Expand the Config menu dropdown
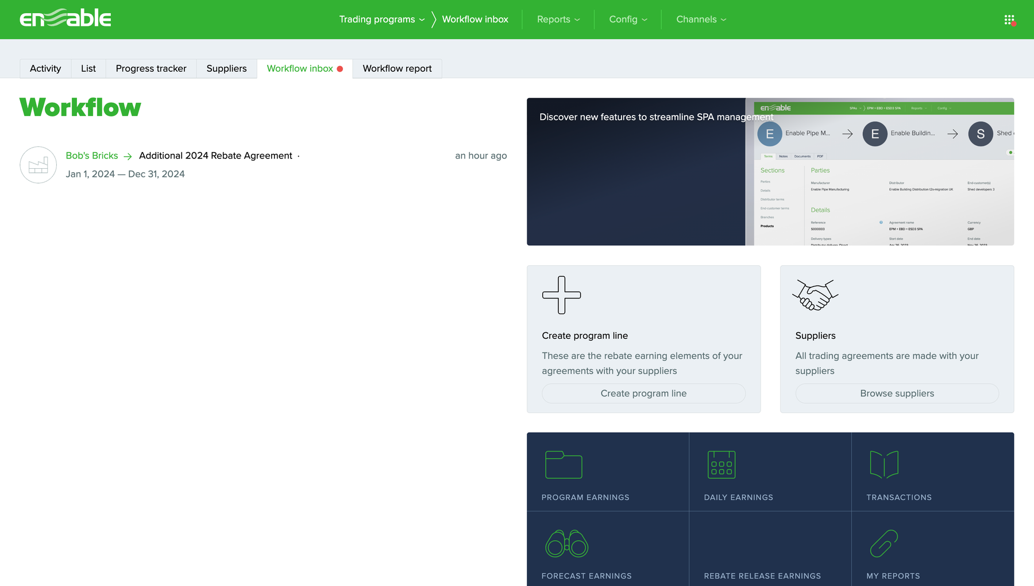This screenshot has width=1034, height=586. tap(628, 20)
